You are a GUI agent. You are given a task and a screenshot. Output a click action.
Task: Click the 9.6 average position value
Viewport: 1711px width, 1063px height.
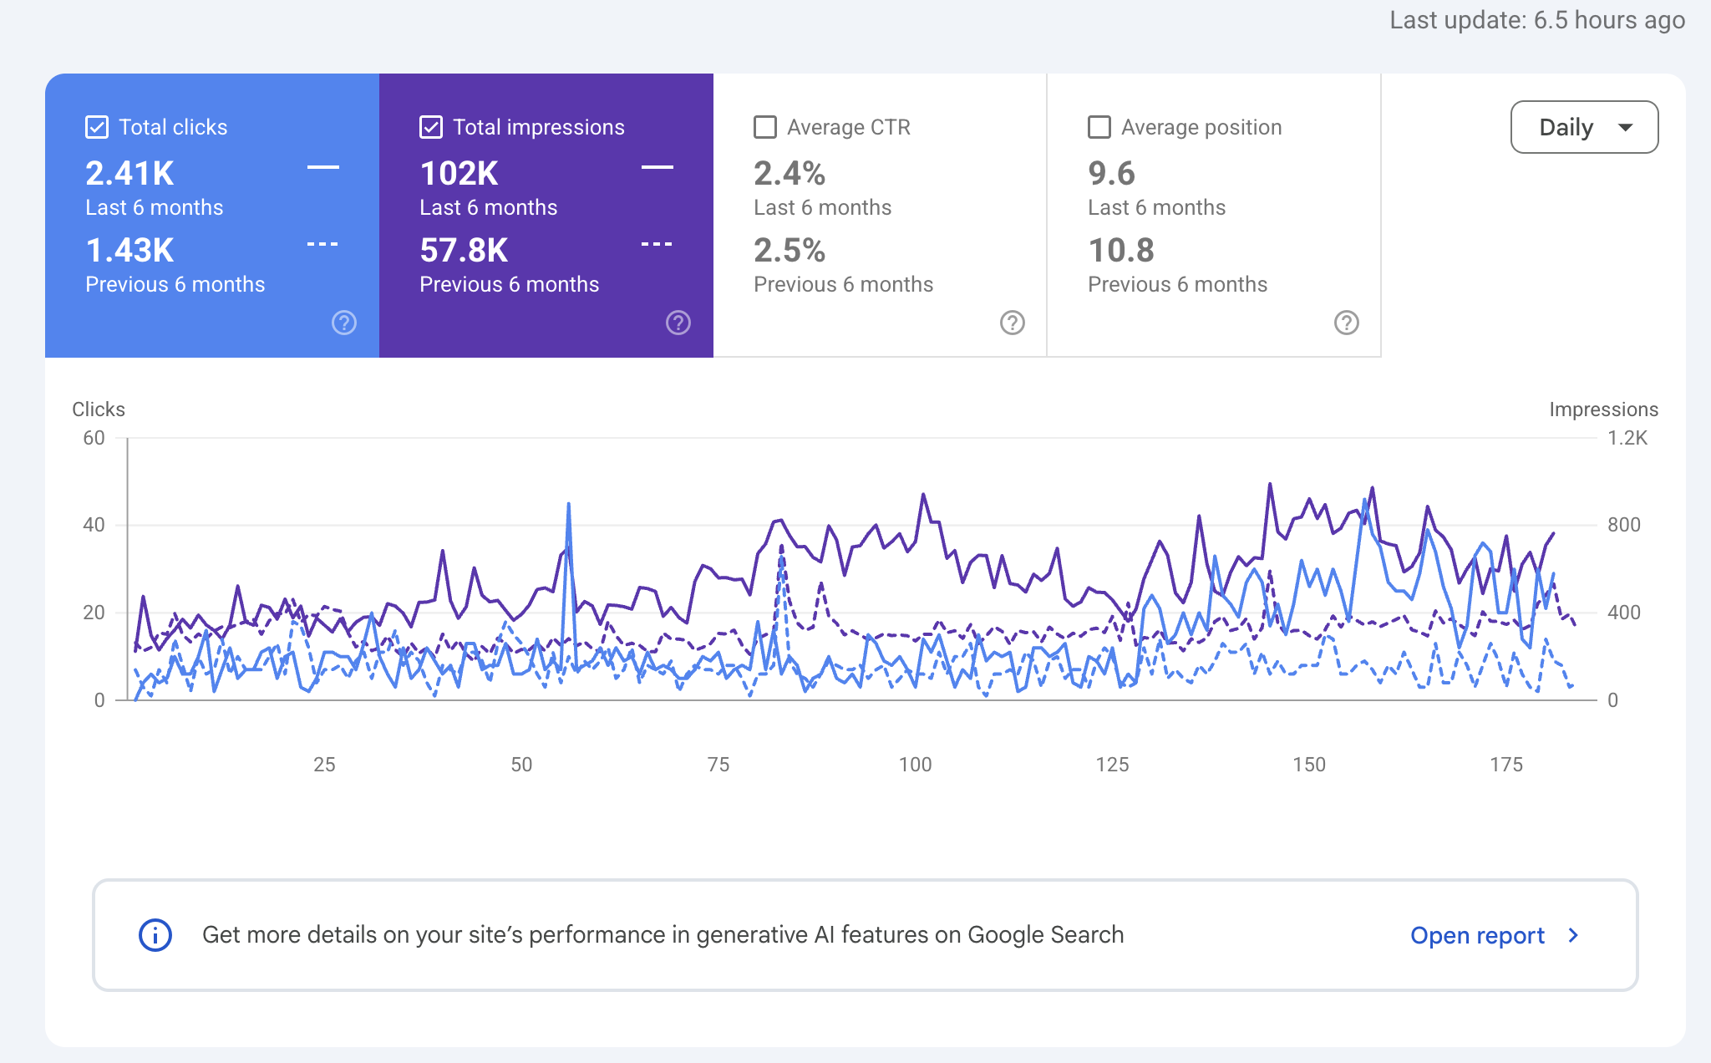pyautogui.click(x=1111, y=173)
